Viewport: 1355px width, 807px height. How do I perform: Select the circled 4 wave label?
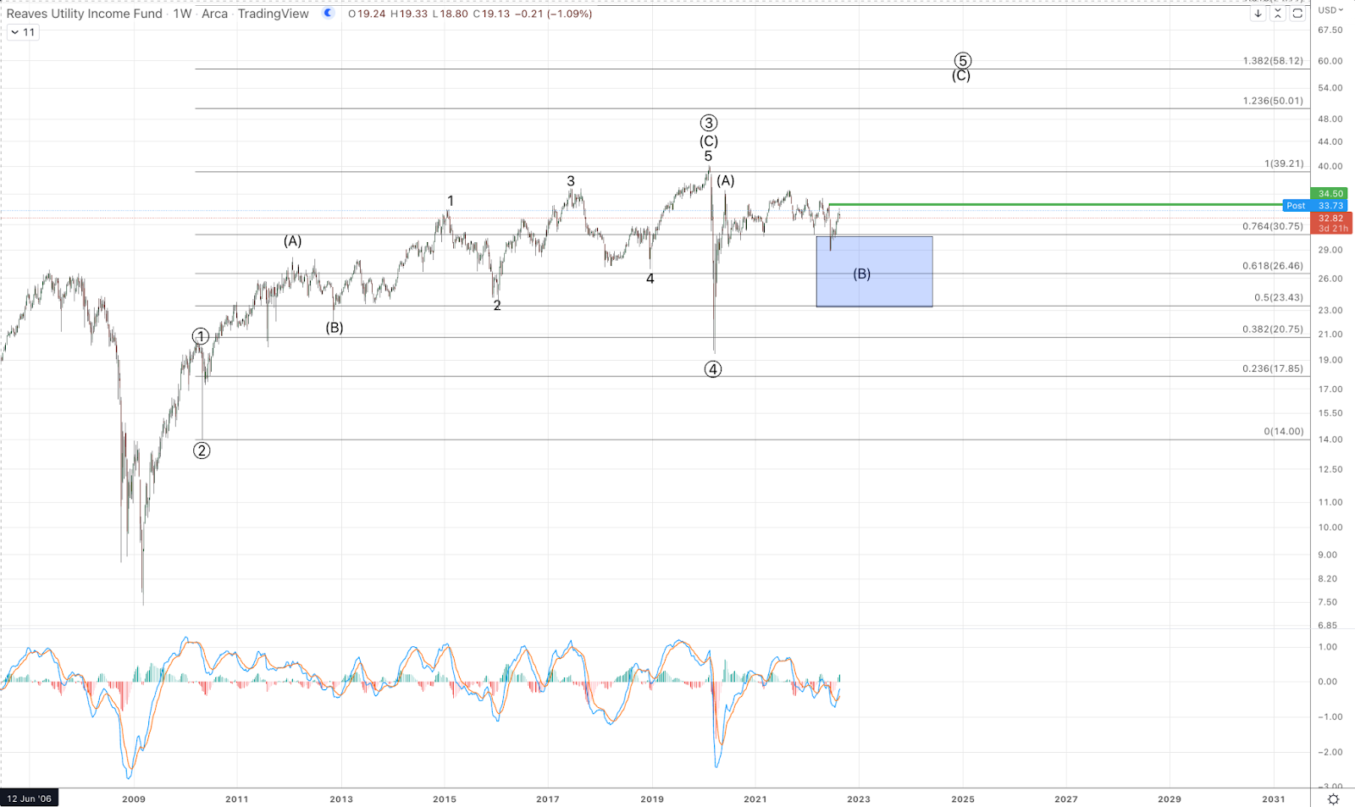(713, 369)
